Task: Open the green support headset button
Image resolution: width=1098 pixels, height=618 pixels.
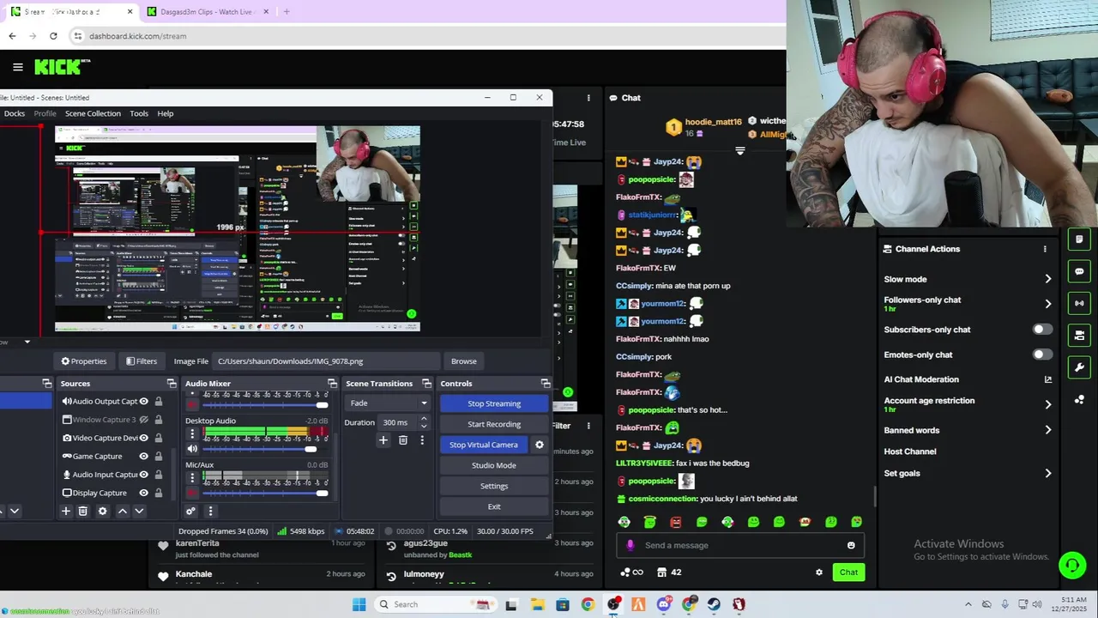Action: click(1072, 565)
